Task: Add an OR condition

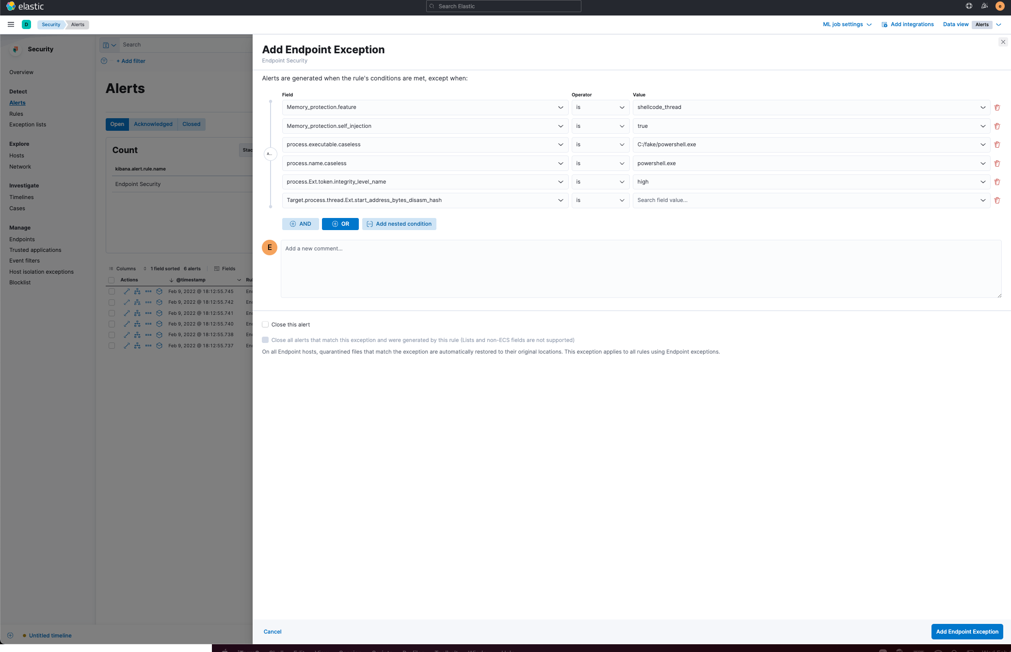Action: (340, 224)
